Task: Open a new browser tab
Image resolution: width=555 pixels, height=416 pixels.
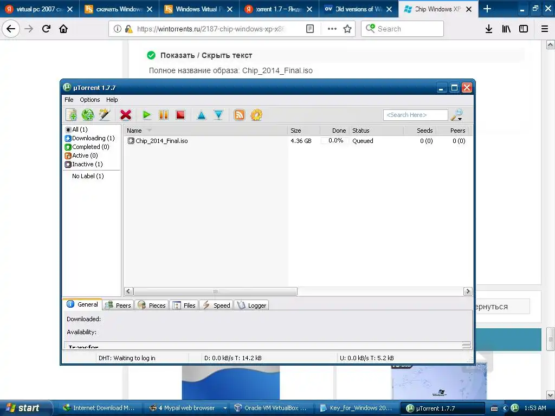Action: [487, 9]
